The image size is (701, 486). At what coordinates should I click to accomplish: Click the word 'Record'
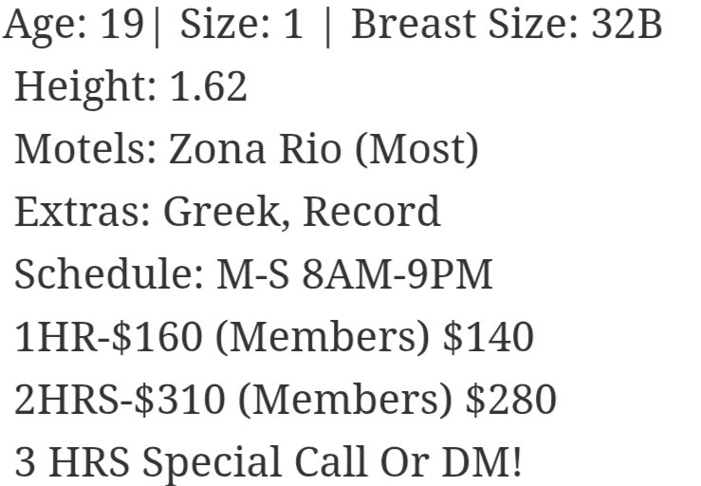click(372, 212)
